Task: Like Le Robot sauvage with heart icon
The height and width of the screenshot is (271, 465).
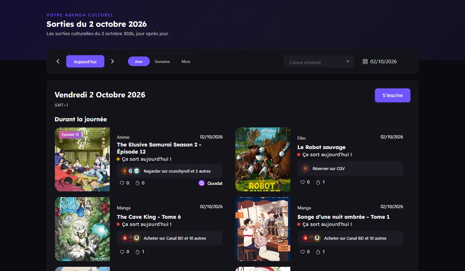Action: tap(303, 182)
